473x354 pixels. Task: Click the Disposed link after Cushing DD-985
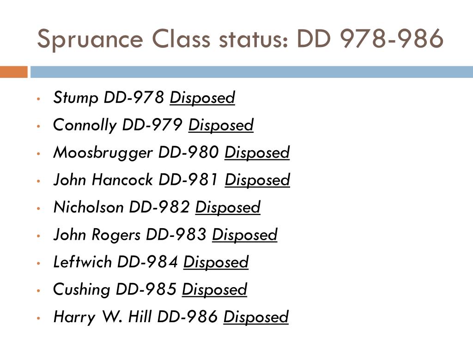coord(214,289)
